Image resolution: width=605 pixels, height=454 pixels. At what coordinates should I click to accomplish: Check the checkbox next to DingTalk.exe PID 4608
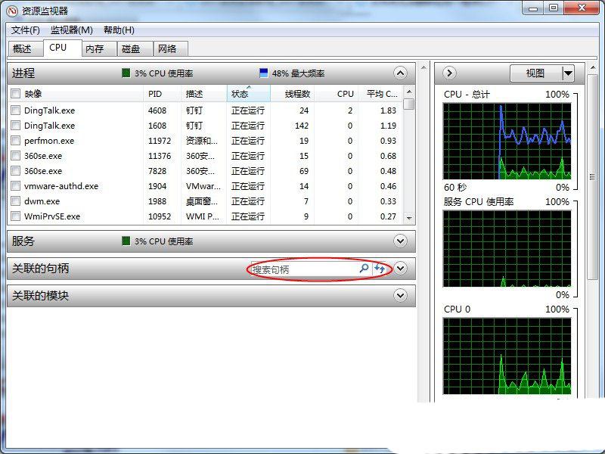[16, 110]
